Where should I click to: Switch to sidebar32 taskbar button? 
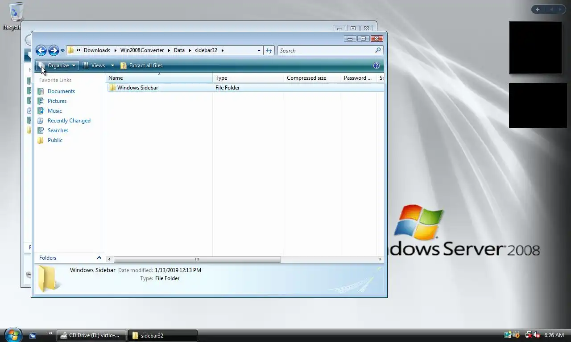click(163, 335)
